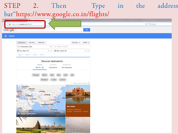Click the Istanbul label on the map

29,96
